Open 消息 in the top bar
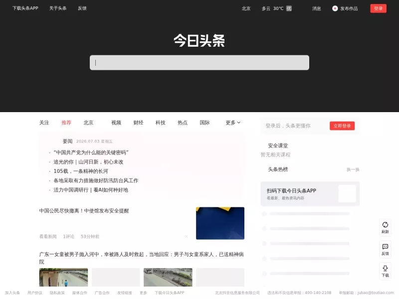The width and height of the screenshot is (399, 299). (x=316, y=8)
